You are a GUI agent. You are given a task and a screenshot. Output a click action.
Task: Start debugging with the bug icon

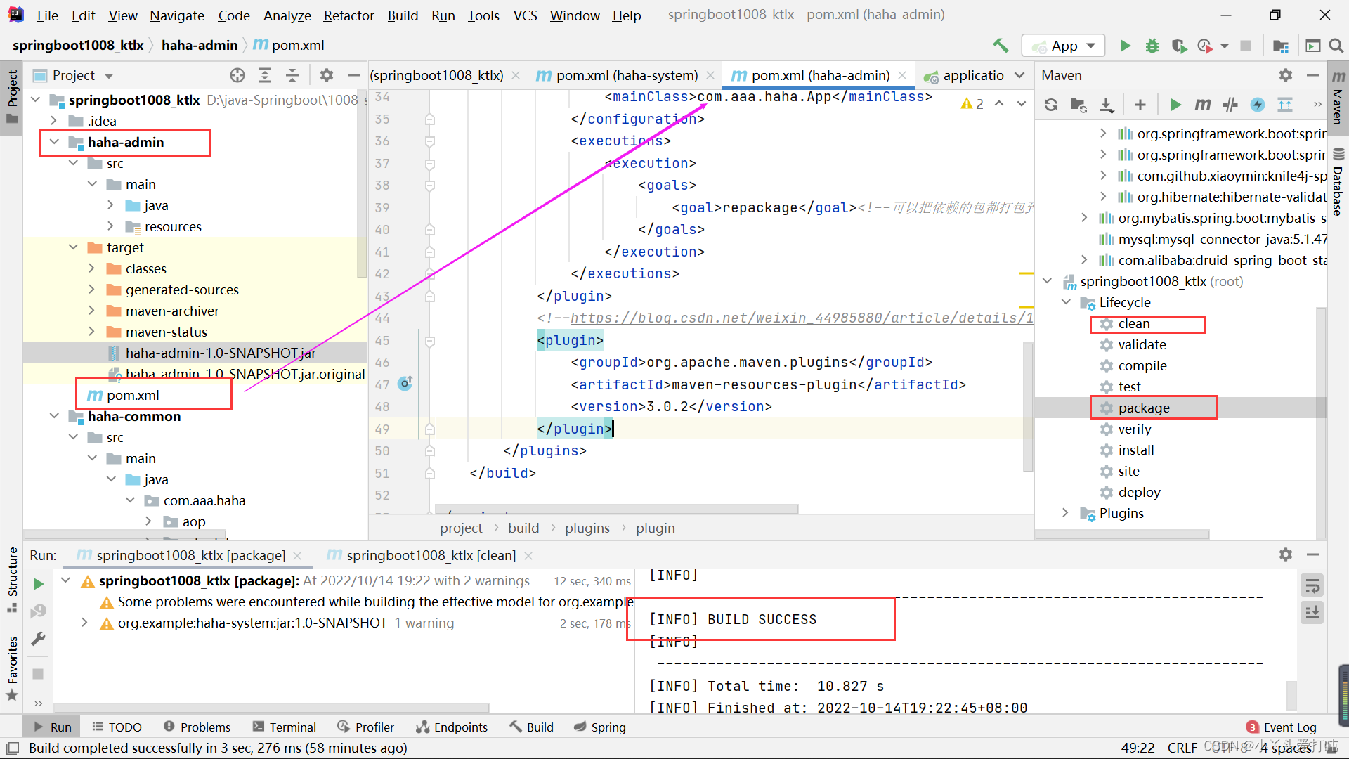[1152, 46]
